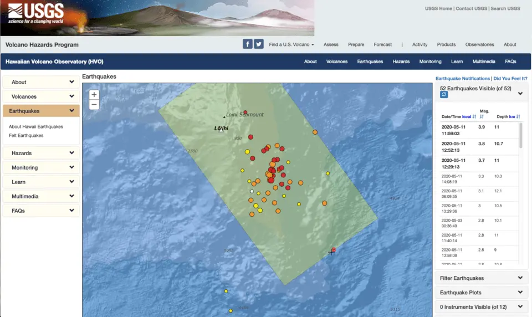The height and width of the screenshot is (317, 532).
Task: Open the Find a U.S. Volcano dropdown
Action: pos(291,44)
